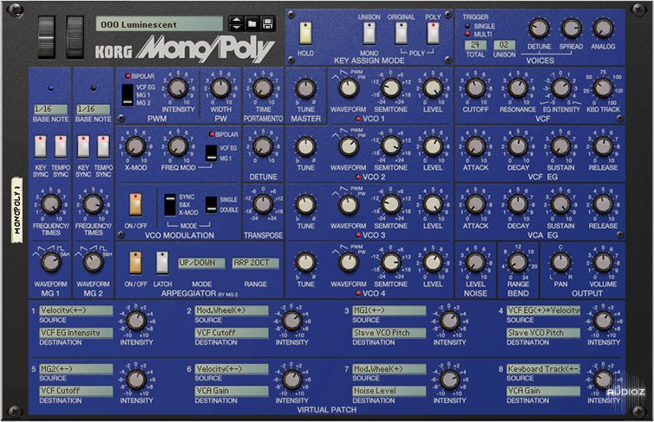Click the VCF EG ATTACK knob
Viewport: 654px width, 422px height.
(x=475, y=146)
